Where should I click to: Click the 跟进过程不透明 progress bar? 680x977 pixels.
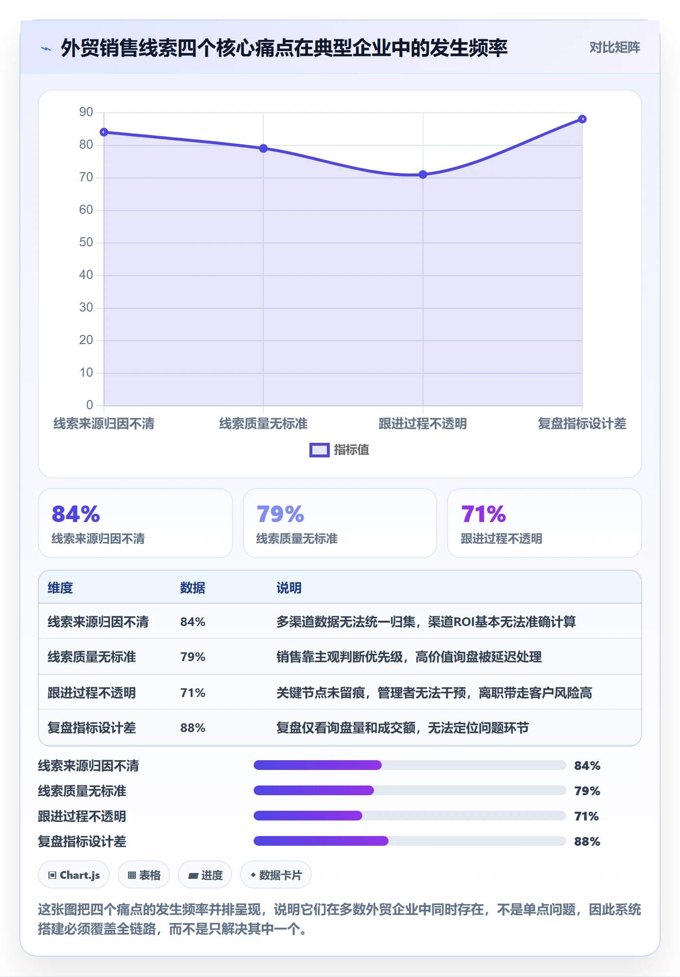click(409, 816)
